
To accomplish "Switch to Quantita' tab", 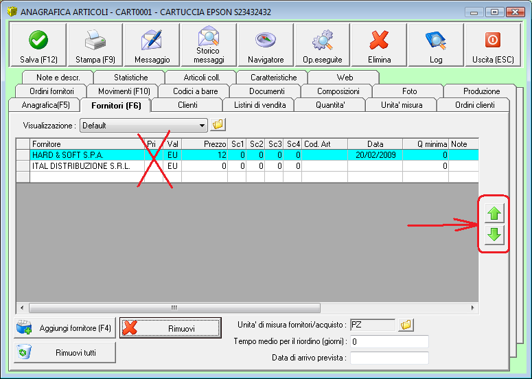I will [330, 105].
